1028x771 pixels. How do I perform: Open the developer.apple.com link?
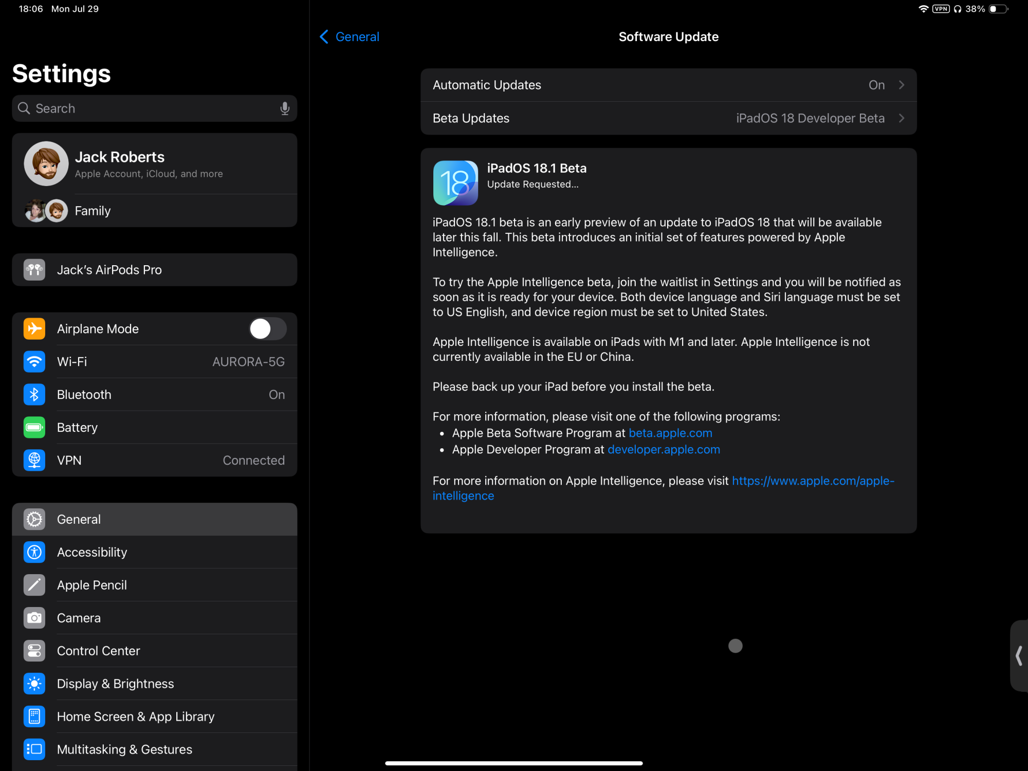click(x=664, y=449)
